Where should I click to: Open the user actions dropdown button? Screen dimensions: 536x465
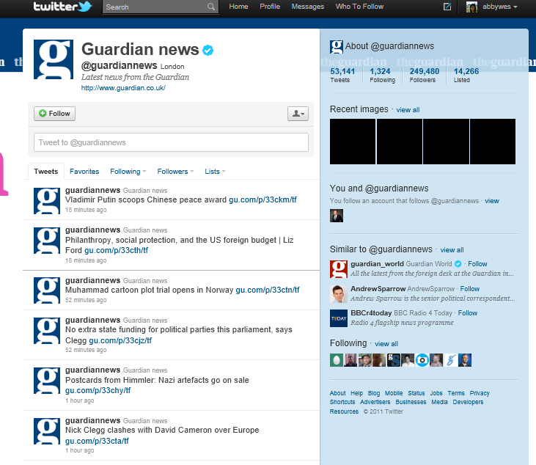pyautogui.click(x=298, y=114)
